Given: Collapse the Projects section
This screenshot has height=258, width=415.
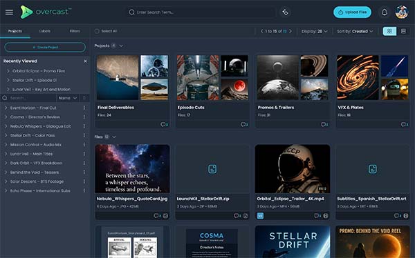Looking at the screenshot, I should tap(121, 46).
